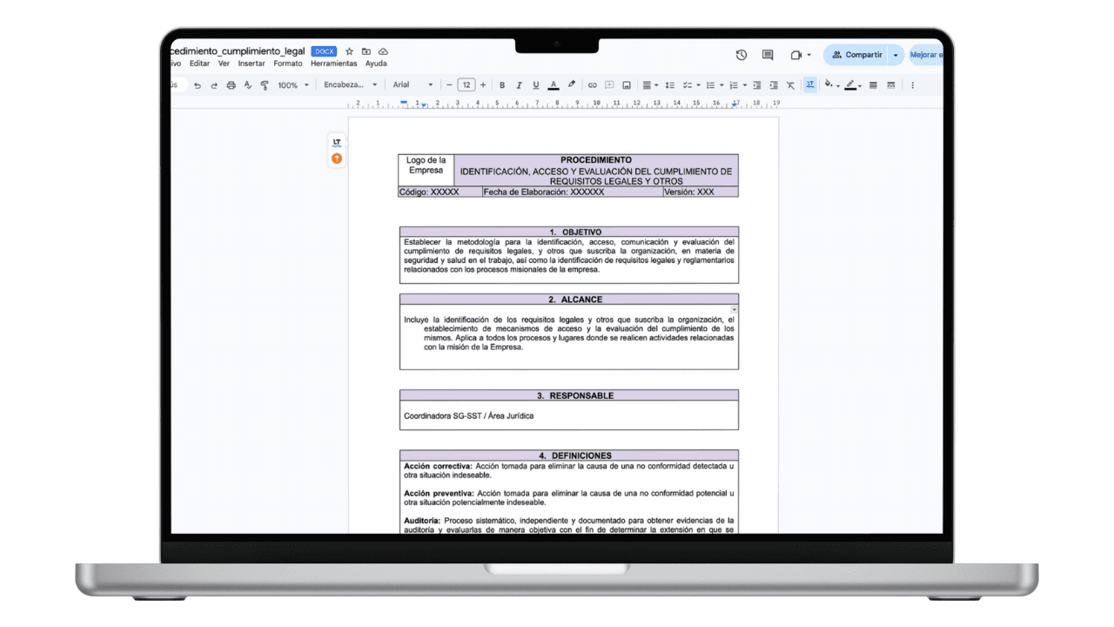
Task: Open the Insertar menu
Action: pyautogui.click(x=251, y=64)
